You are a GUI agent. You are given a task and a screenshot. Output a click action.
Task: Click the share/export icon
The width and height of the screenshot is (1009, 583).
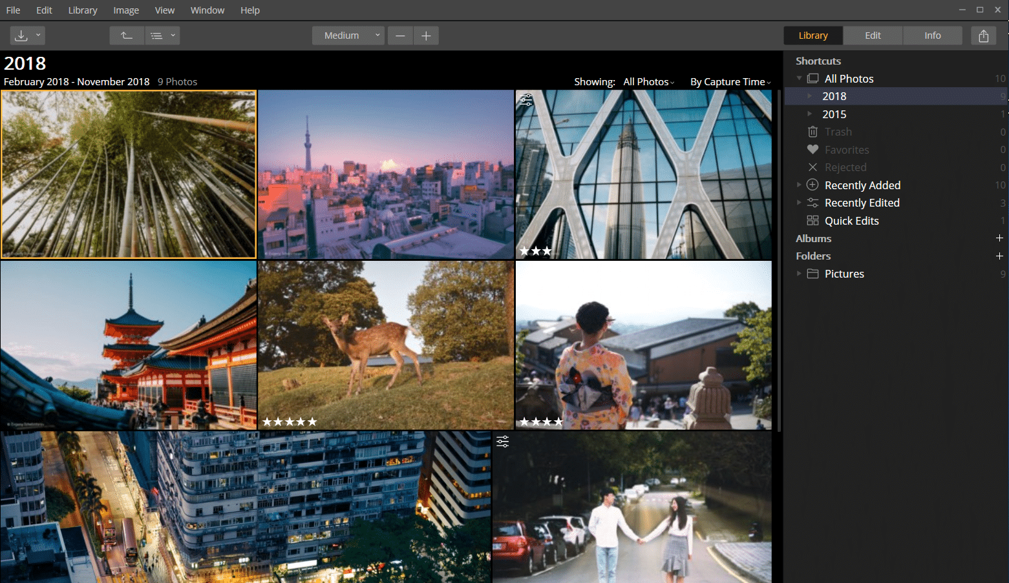(983, 36)
